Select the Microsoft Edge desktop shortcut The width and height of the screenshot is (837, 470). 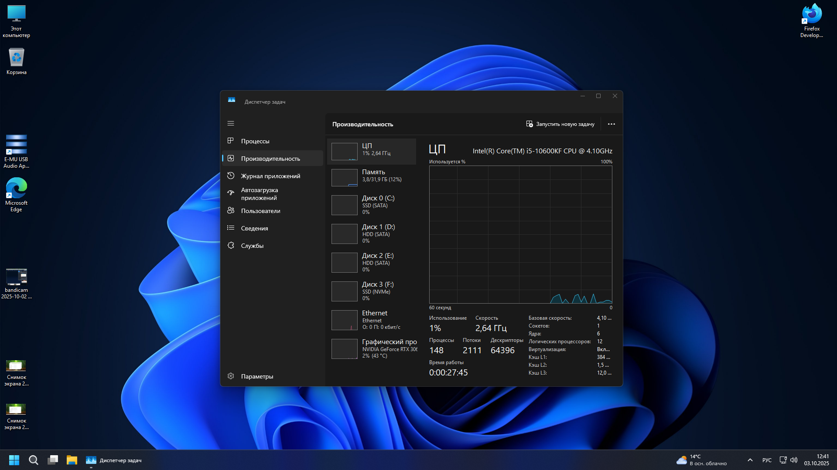click(17, 195)
